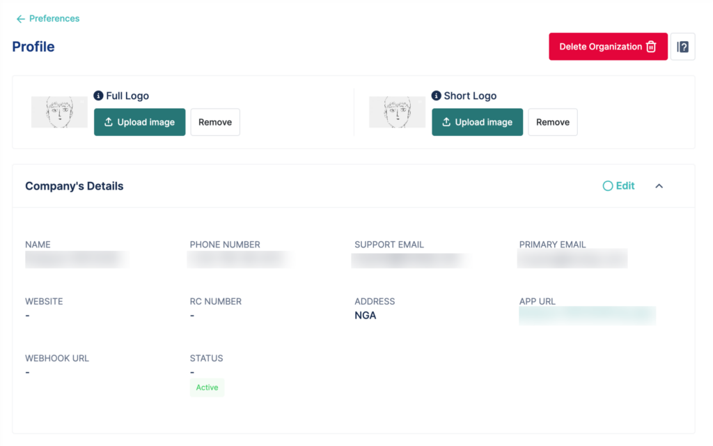The width and height of the screenshot is (713, 446).
Task: Upload an image for Short Logo
Action: [478, 122]
